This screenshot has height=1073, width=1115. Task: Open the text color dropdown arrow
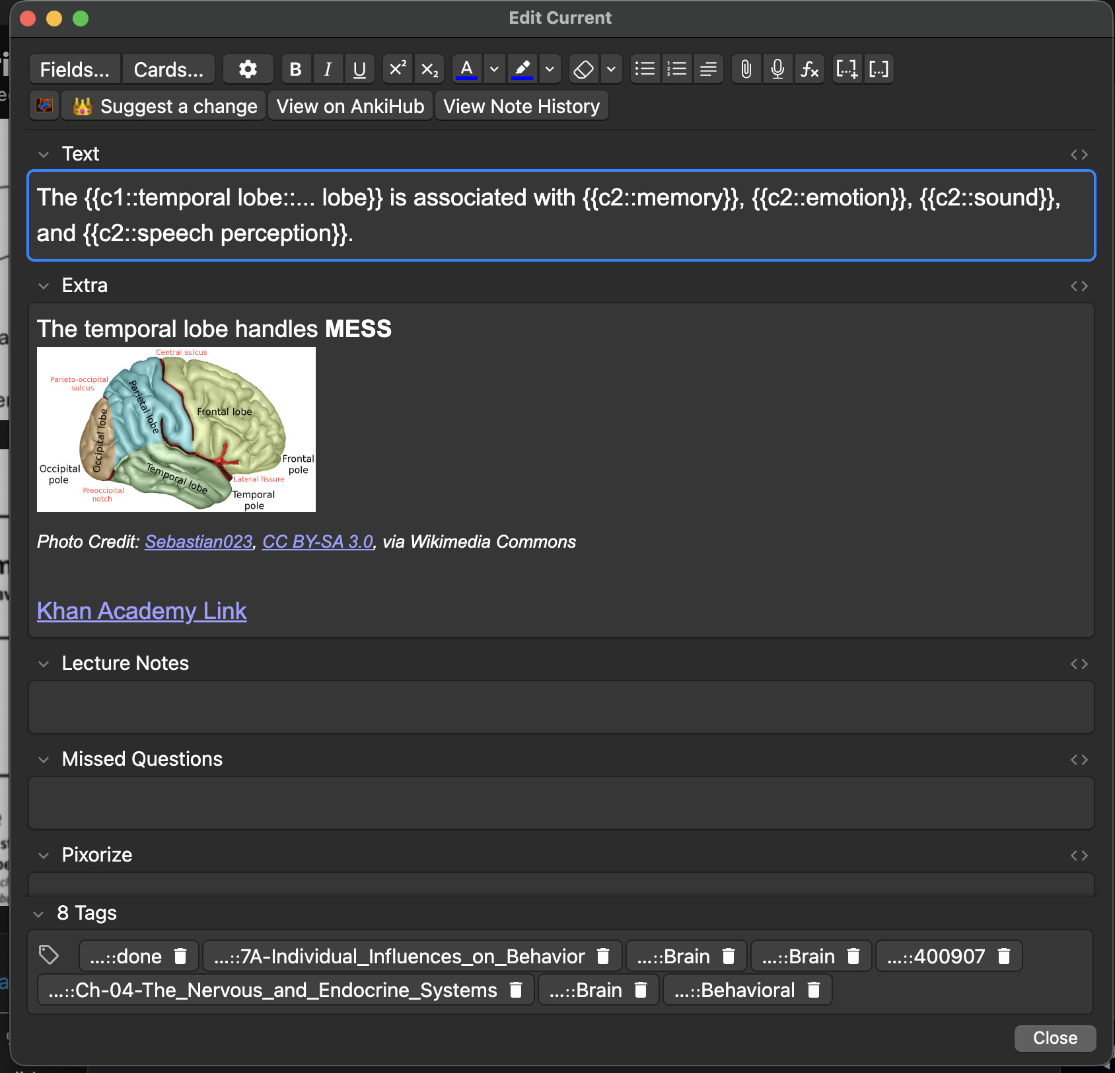coord(493,69)
